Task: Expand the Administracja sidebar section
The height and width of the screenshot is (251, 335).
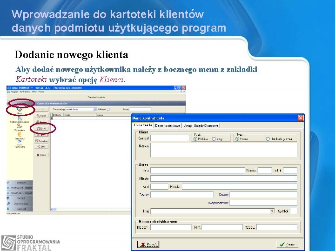Action: tap(20, 204)
